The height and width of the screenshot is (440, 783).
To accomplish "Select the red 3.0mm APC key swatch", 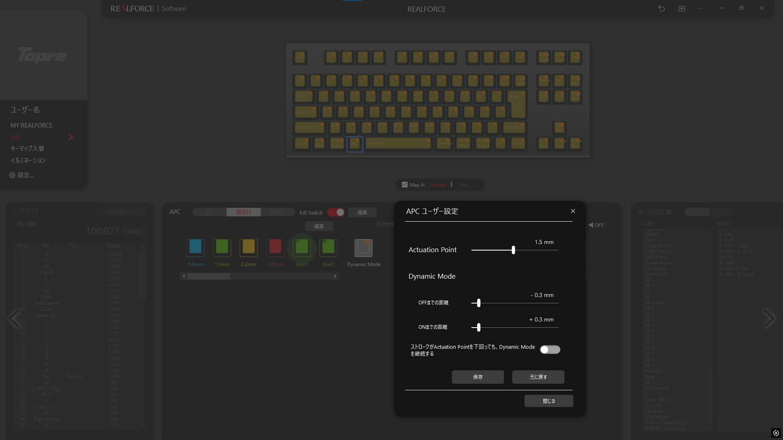I will click(x=275, y=247).
